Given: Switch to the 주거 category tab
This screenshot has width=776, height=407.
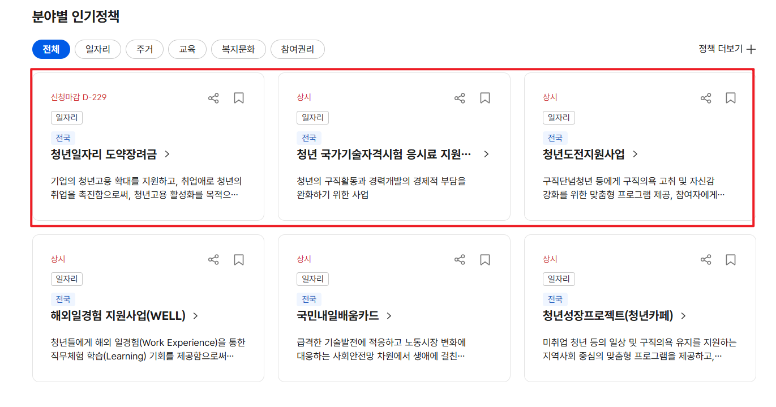Looking at the screenshot, I should coord(144,49).
